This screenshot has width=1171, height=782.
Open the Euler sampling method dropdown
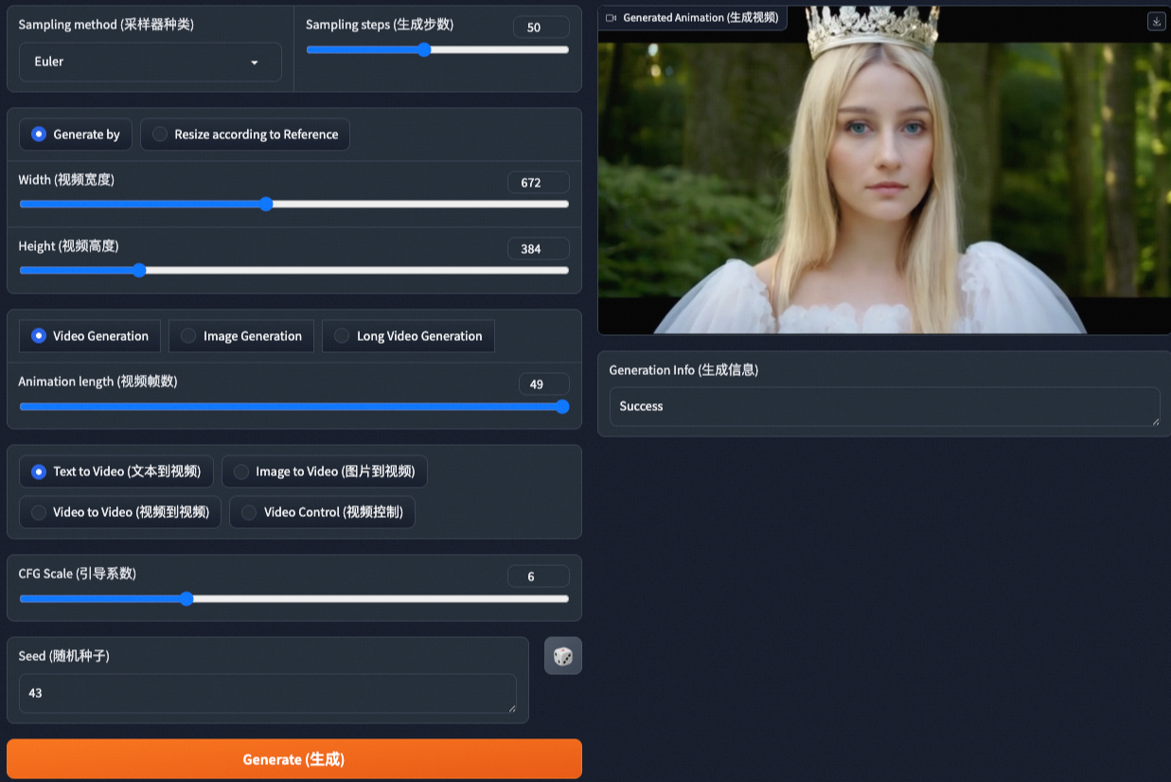(151, 62)
